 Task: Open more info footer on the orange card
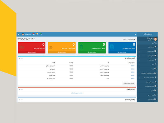[x=62, y=52]
